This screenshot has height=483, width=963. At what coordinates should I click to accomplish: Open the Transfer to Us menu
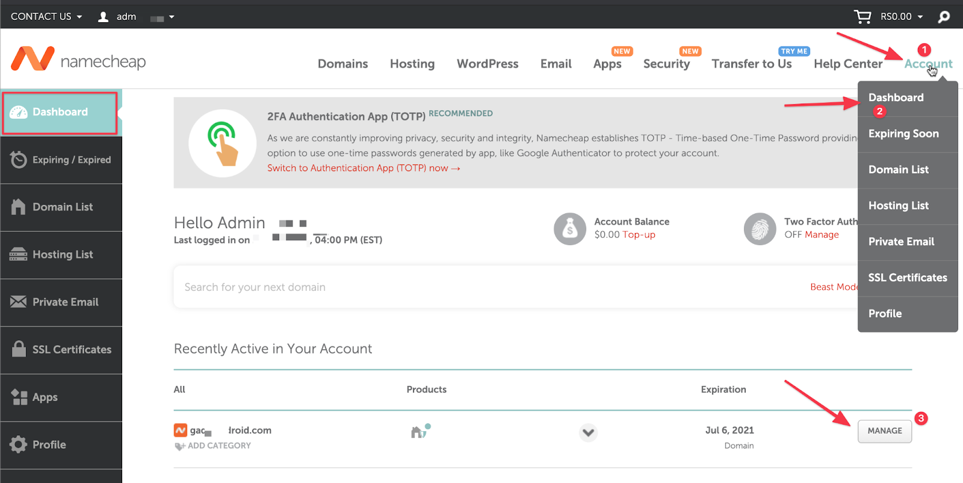click(752, 64)
